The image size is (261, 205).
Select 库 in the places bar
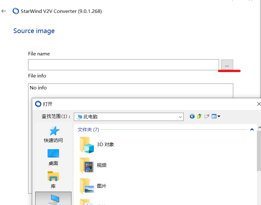pos(53,180)
